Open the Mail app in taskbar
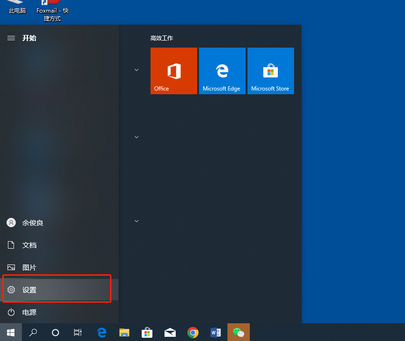 coord(170,332)
